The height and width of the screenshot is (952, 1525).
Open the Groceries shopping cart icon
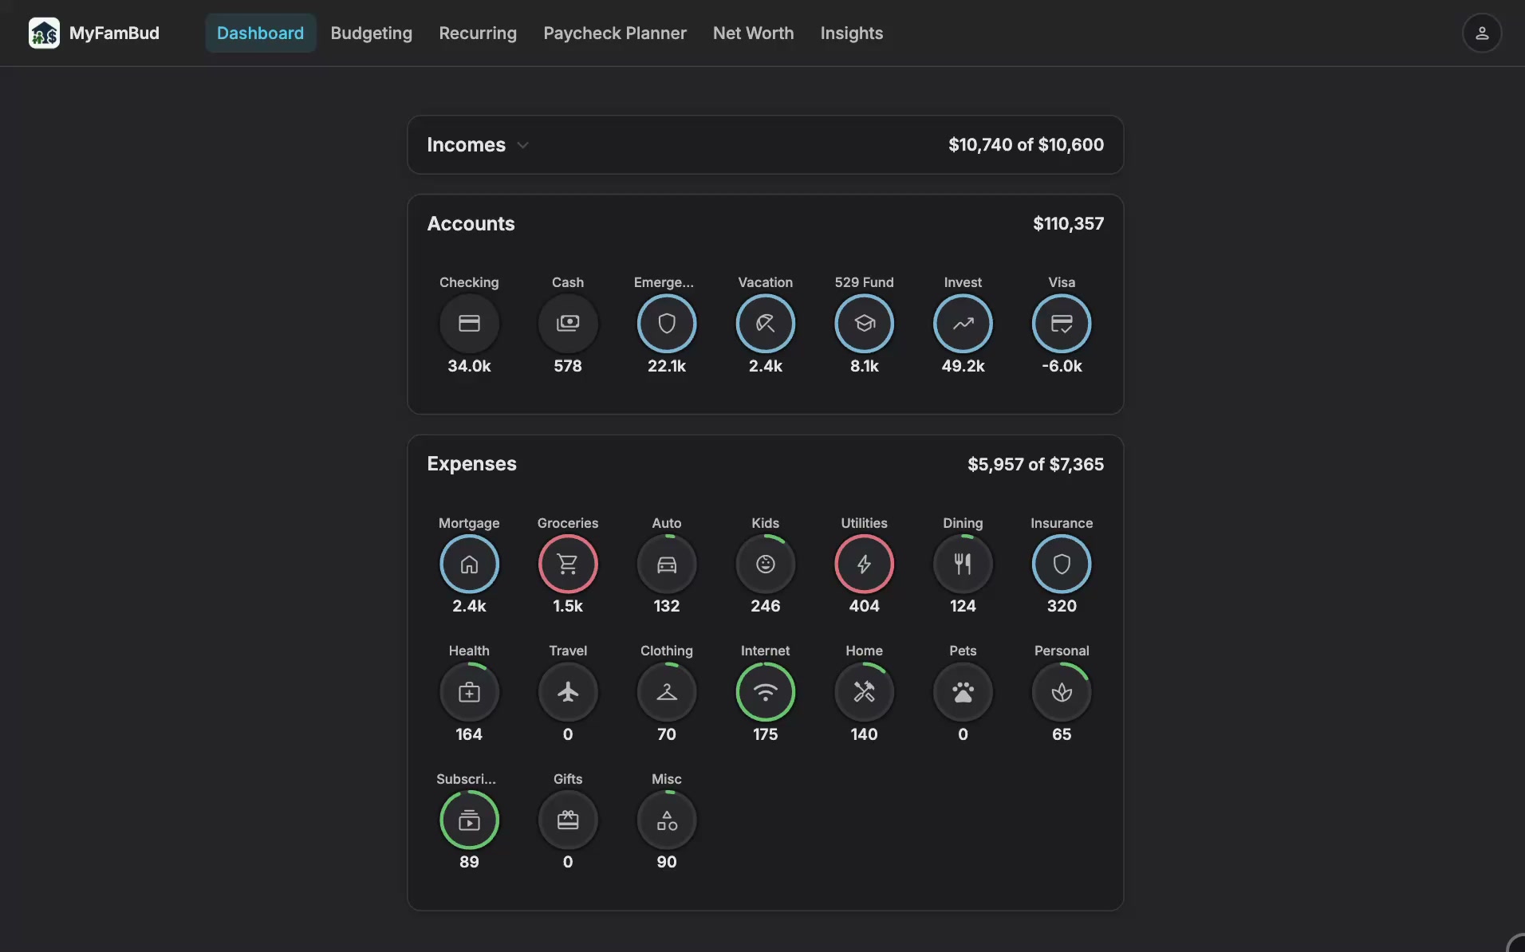(568, 564)
